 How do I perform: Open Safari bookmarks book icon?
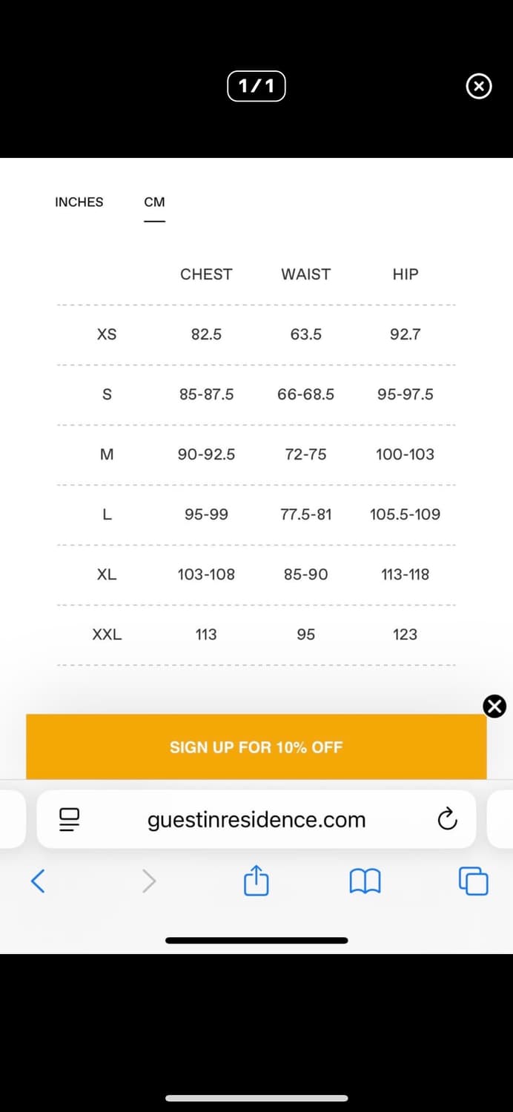tap(365, 881)
